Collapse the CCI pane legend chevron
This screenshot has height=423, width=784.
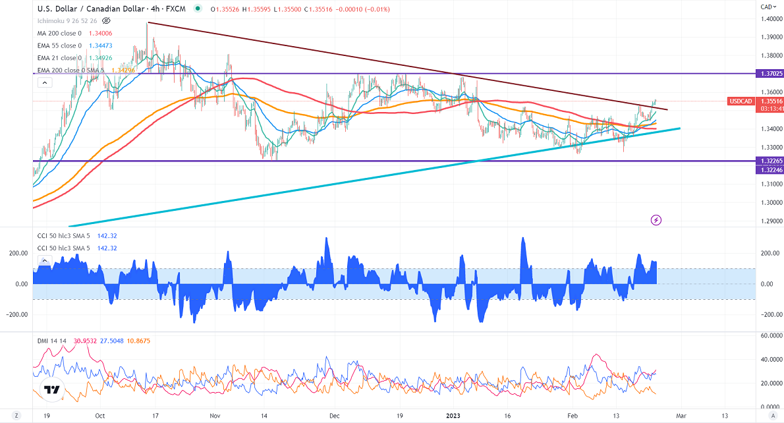[44, 261]
